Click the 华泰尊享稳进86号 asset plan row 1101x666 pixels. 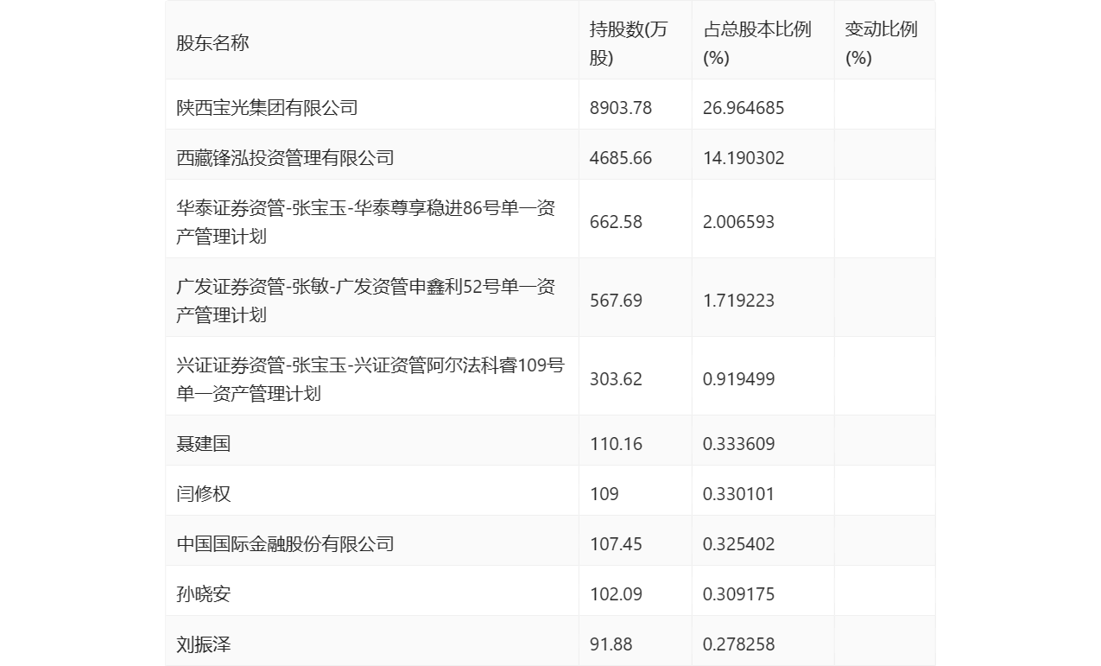(363, 219)
